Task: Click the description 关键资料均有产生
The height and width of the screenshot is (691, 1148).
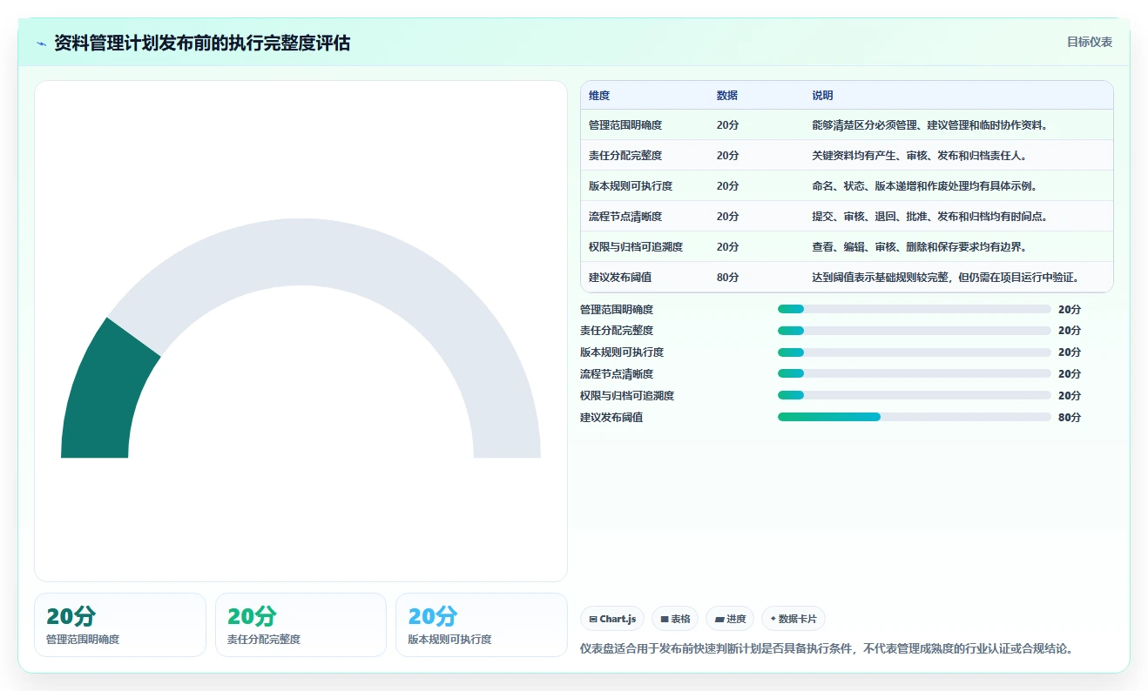Action: 919,156
